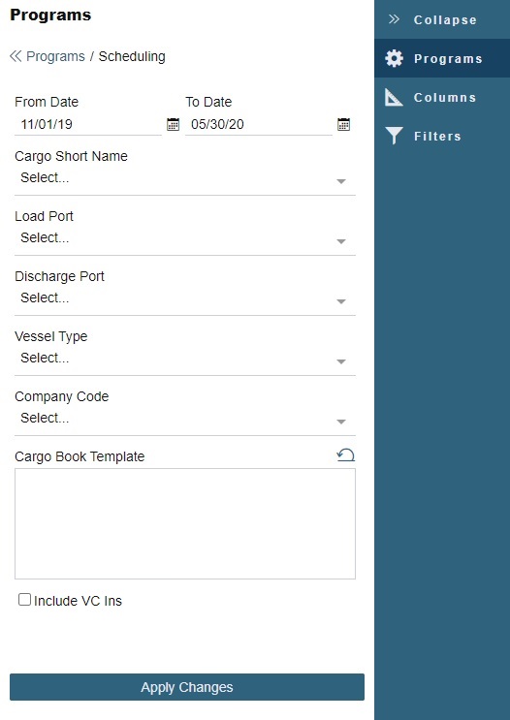Screen dimensions: 510x720
Task: Expand the Company Code dropdown arrow
Action: point(341,422)
